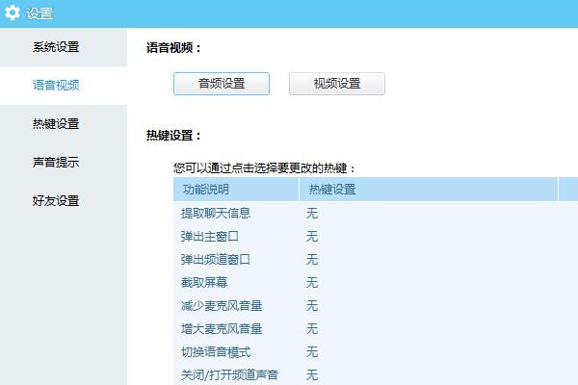
Task: Select the 关闭/打开频道声音 hotkey row
Action: click(376, 374)
